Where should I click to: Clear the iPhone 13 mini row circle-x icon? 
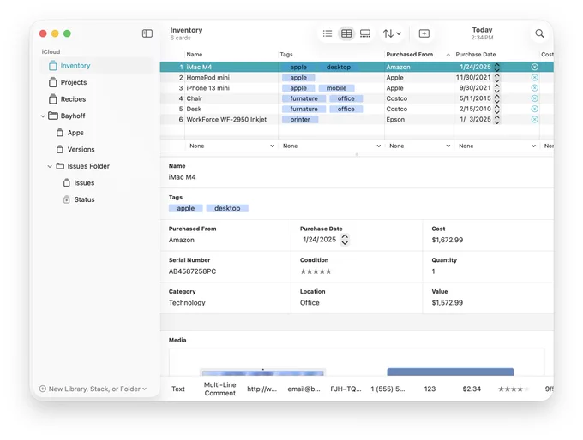pos(535,88)
